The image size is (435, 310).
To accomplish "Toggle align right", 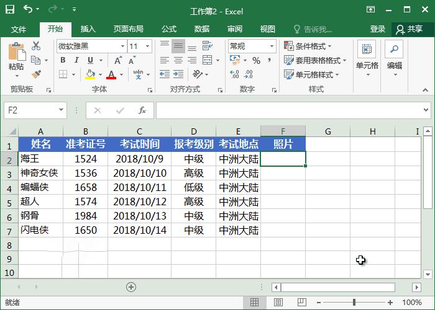I will pos(192,60).
